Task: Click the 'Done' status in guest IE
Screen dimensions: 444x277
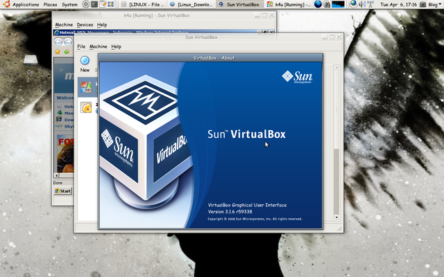Action: pyautogui.click(x=58, y=183)
